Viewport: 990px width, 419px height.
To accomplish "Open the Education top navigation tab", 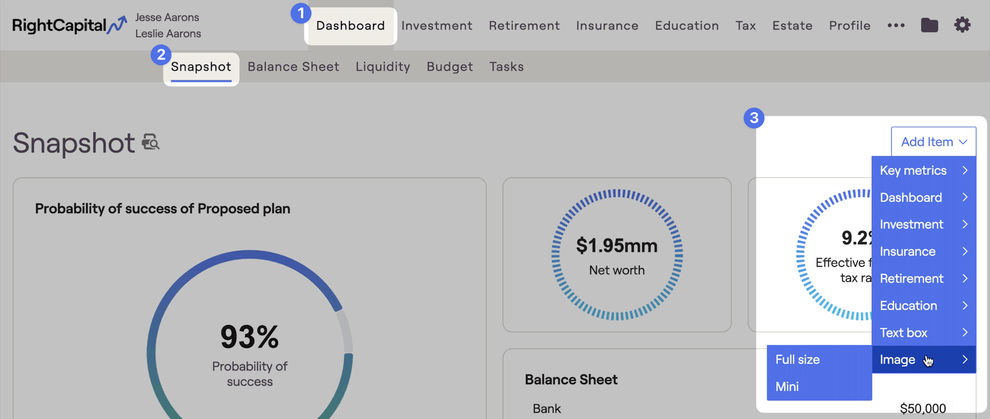I will (x=687, y=26).
